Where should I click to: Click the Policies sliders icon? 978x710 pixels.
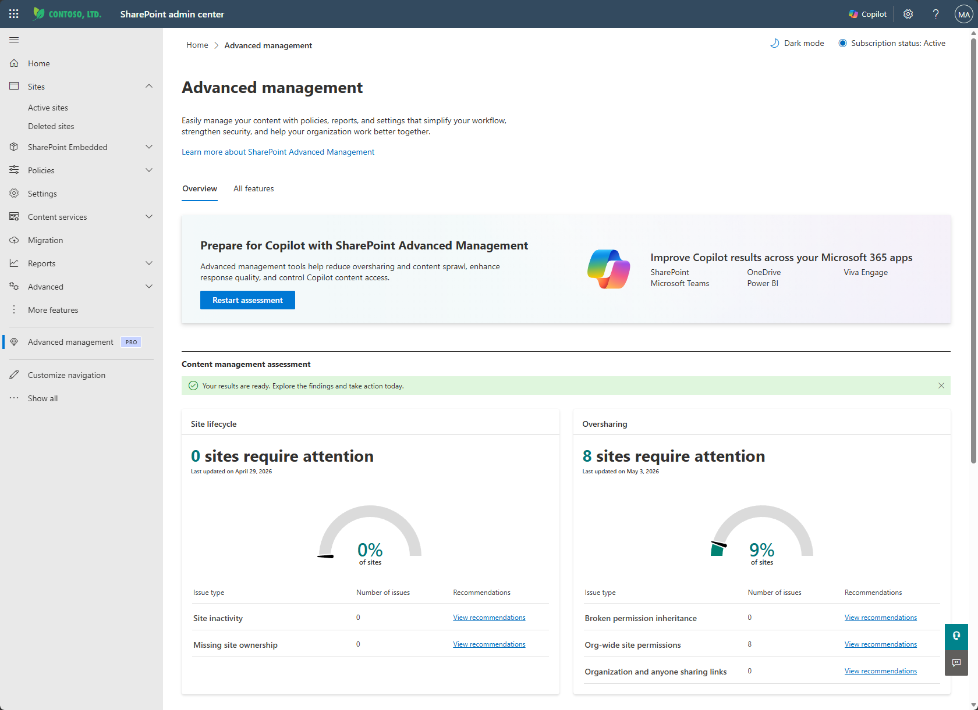coord(14,170)
